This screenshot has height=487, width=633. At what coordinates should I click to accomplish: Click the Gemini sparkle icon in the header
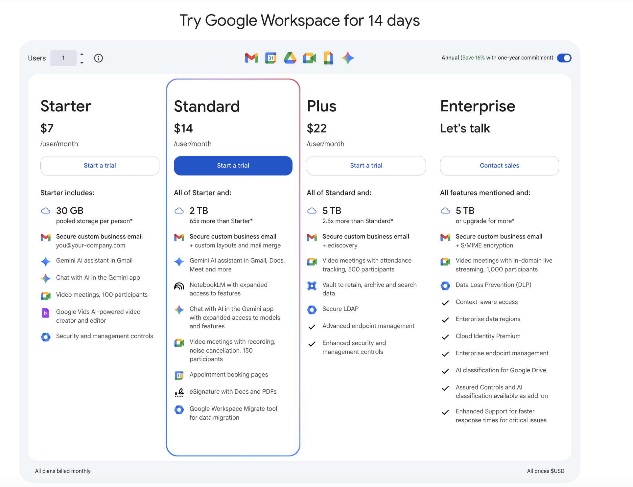point(348,58)
